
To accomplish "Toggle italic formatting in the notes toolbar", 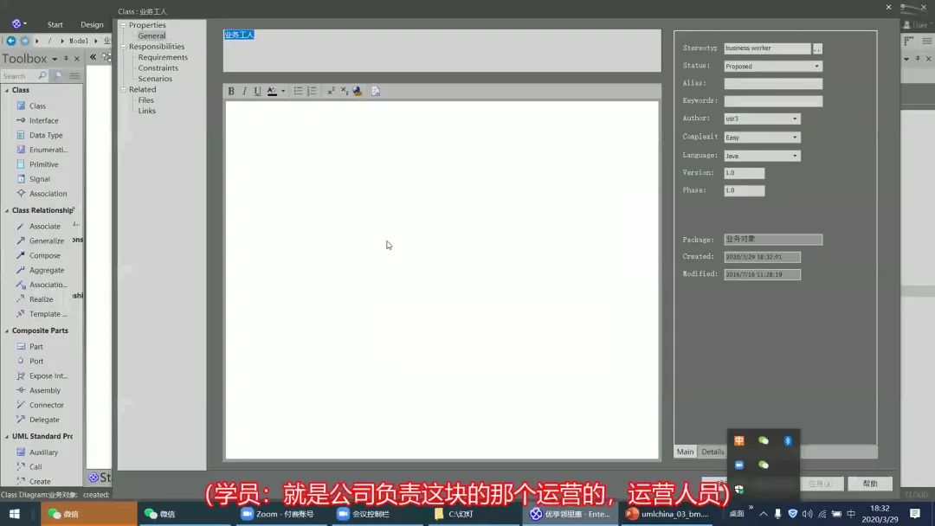I will [x=244, y=91].
